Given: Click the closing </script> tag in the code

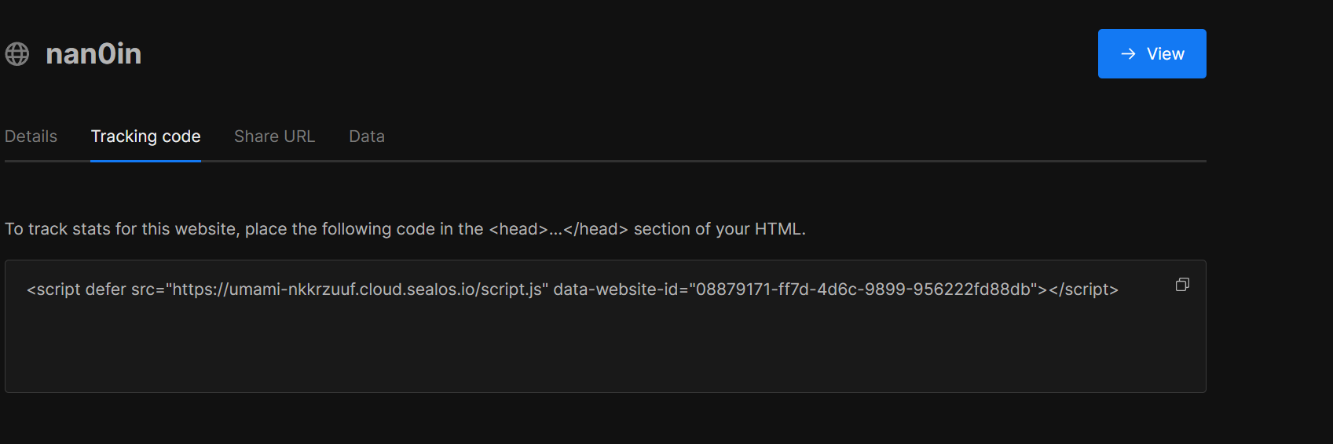Looking at the screenshot, I should click(x=1083, y=289).
